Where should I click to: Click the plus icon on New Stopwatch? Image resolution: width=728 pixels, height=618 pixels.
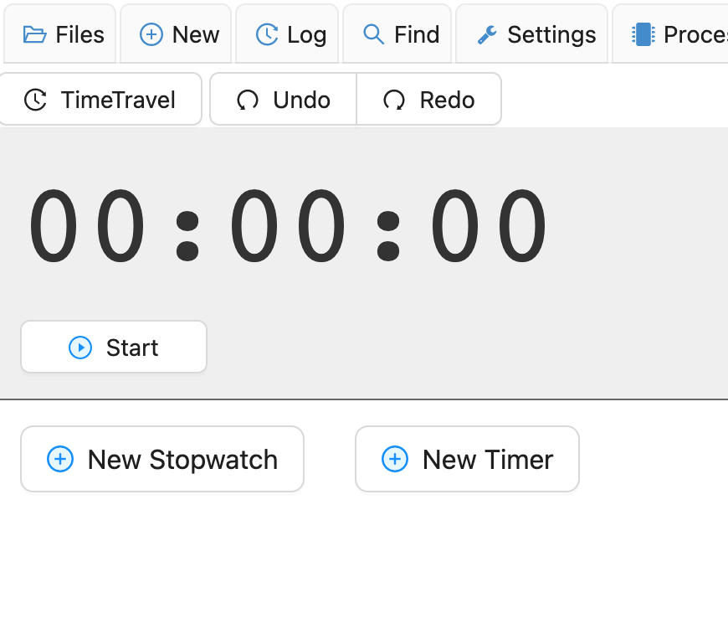point(59,459)
